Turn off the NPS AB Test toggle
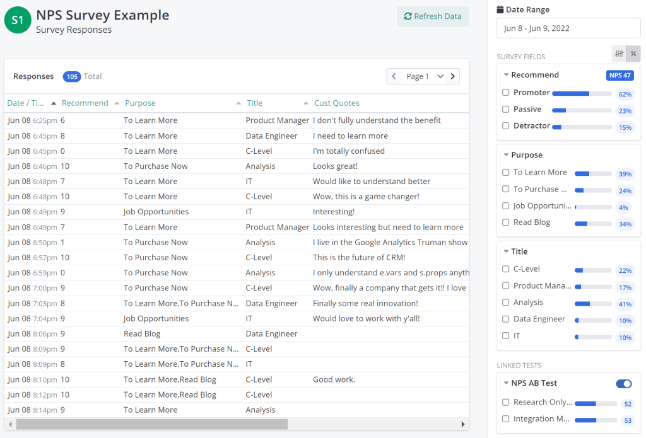 (623, 384)
